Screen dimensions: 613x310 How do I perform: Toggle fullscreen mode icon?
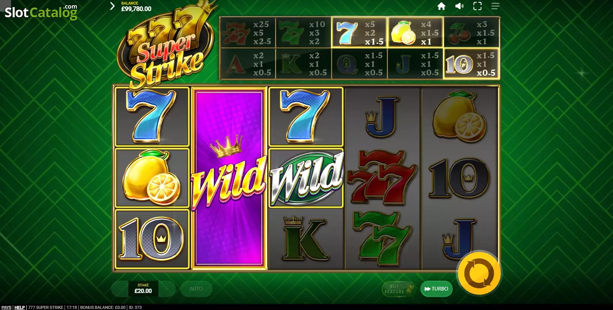tap(477, 6)
